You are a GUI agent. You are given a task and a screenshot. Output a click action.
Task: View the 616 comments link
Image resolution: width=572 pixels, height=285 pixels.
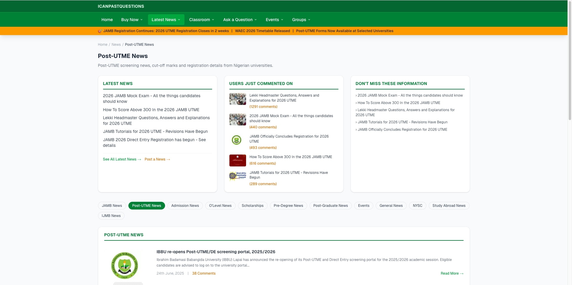262,163
